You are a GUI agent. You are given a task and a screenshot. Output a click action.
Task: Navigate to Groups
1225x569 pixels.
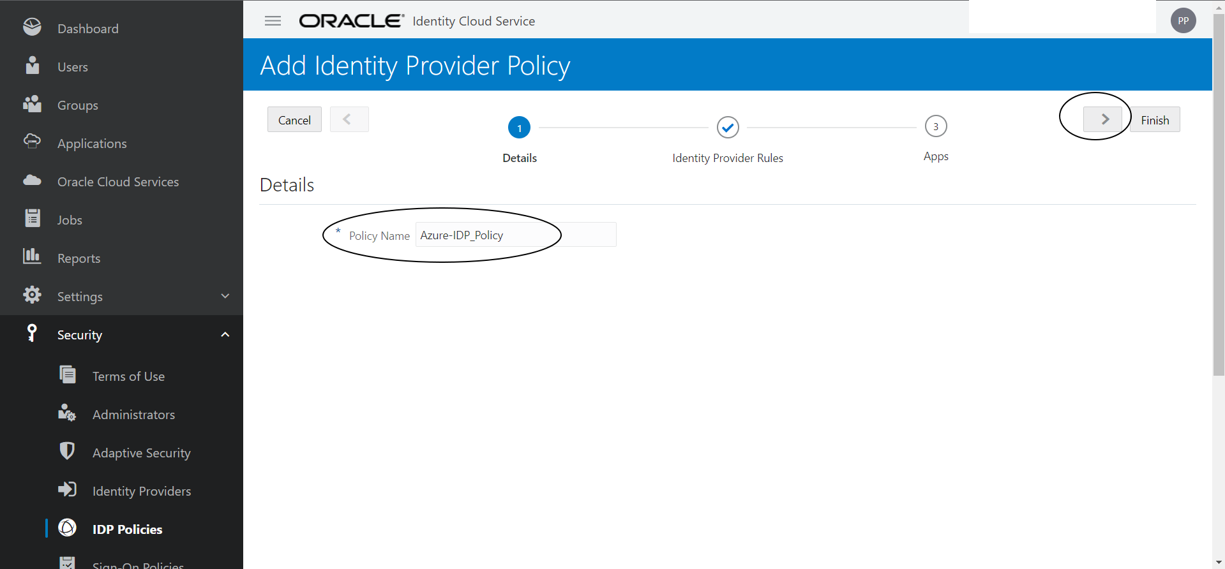click(x=78, y=105)
